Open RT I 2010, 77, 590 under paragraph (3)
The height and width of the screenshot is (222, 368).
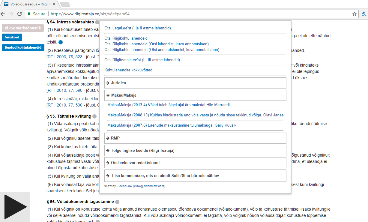tap(64, 91)
